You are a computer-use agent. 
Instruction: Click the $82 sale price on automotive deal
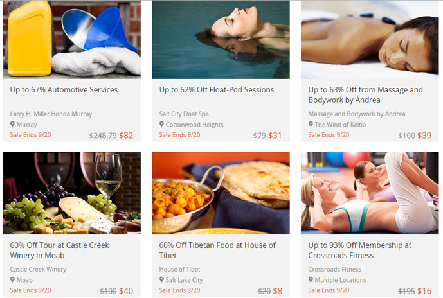click(126, 136)
